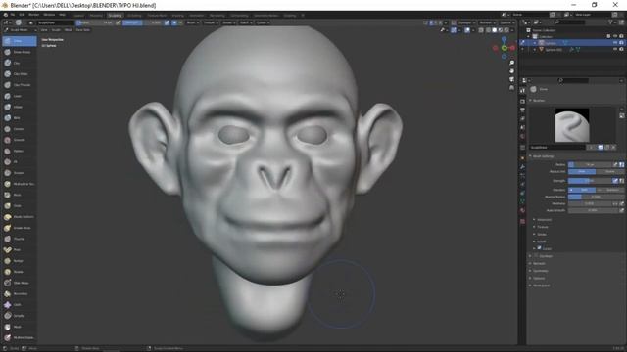The width and height of the screenshot is (627, 352).
Task: Click the brush preview thumbnail
Action: (572, 125)
